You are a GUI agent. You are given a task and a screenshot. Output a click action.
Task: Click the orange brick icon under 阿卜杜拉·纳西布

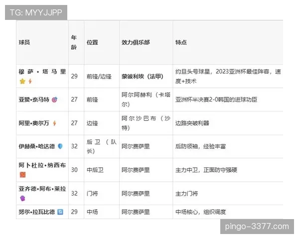click(x=23, y=175)
